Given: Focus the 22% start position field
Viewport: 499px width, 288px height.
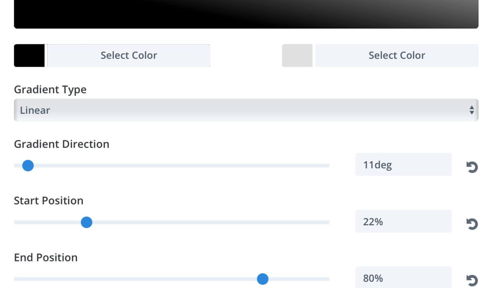Looking at the screenshot, I should pyautogui.click(x=403, y=221).
